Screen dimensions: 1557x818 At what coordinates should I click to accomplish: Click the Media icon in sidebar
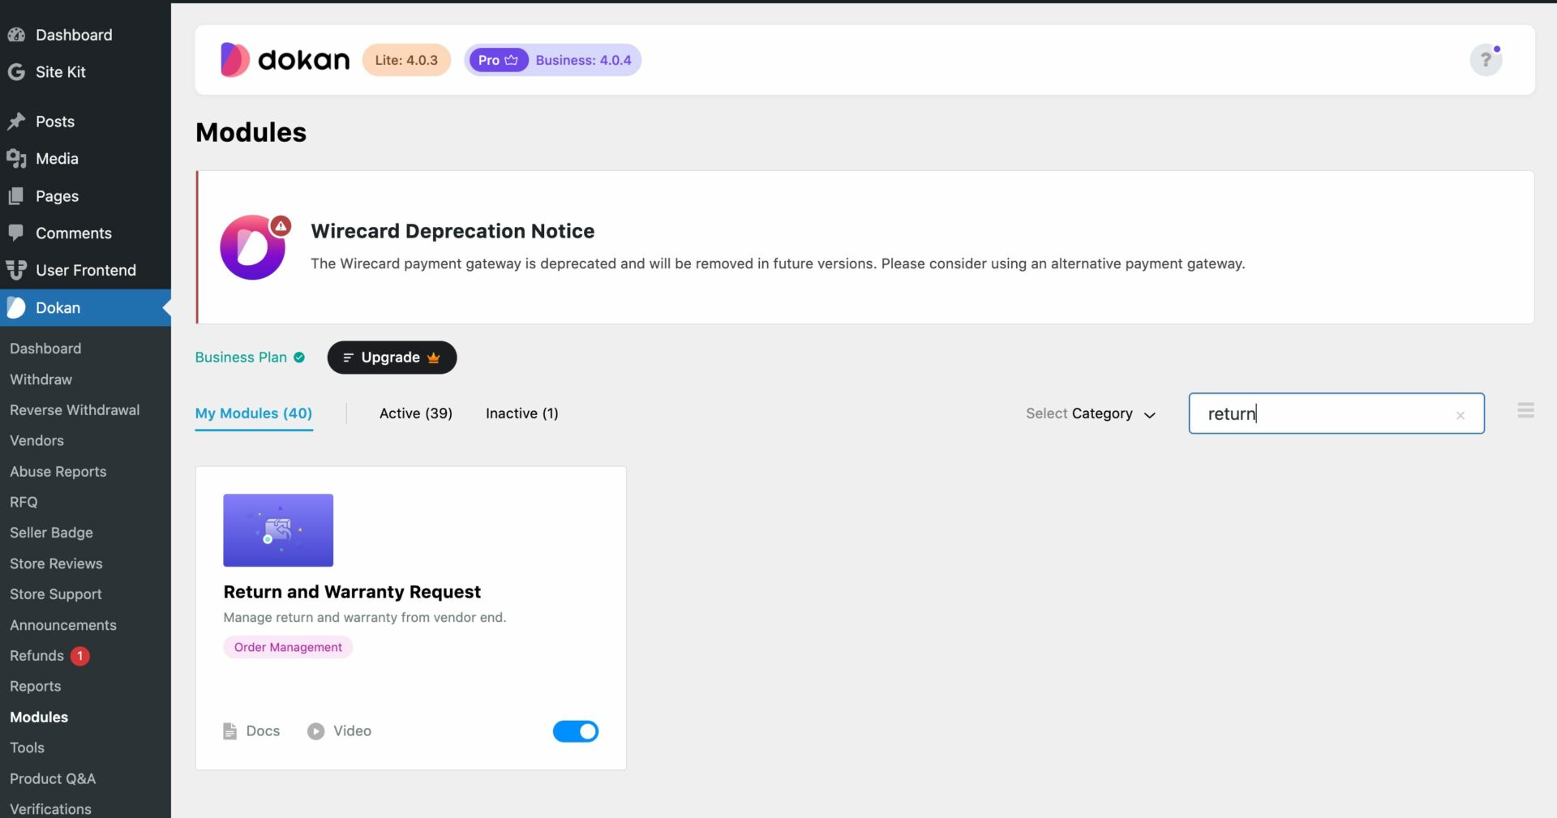[x=16, y=159]
